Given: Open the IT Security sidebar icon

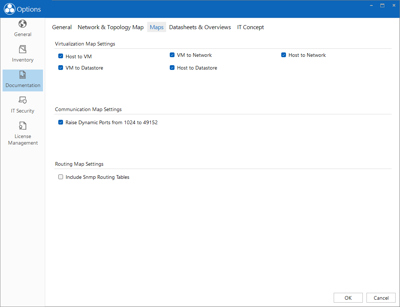Looking at the screenshot, I should pyautogui.click(x=23, y=100).
